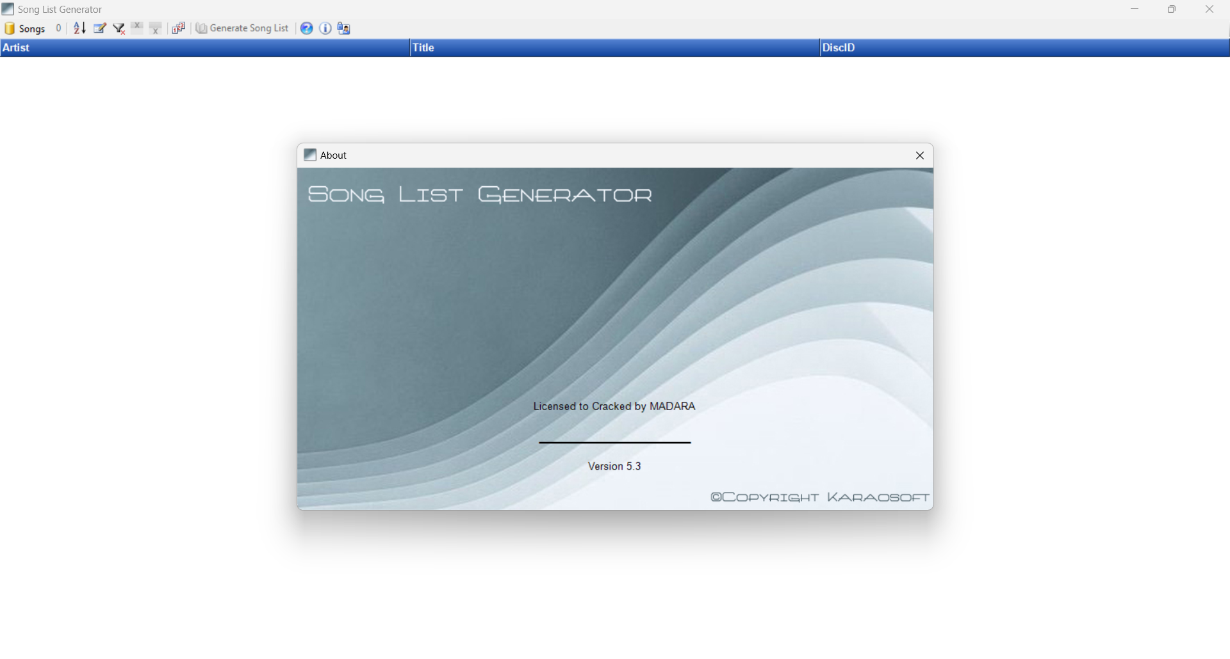Image resolution: width=1230 pixels, height=659 pixels.
Task: Click the 'Version 5.3' text
Action: (614, 466)
